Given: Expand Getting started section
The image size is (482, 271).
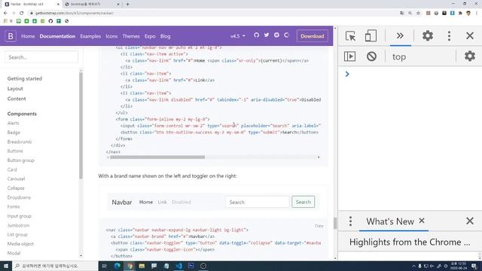Looking at the screenshot, I should click(x=25, y=78).
